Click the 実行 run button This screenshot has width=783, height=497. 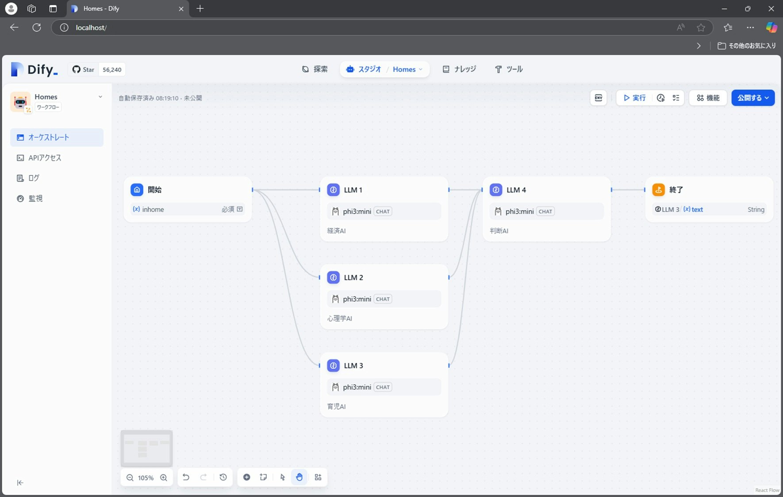tap(634, 98)
